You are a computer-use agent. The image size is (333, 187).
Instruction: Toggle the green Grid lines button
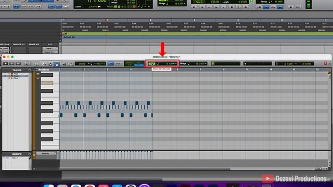click(x=151, y=63)
